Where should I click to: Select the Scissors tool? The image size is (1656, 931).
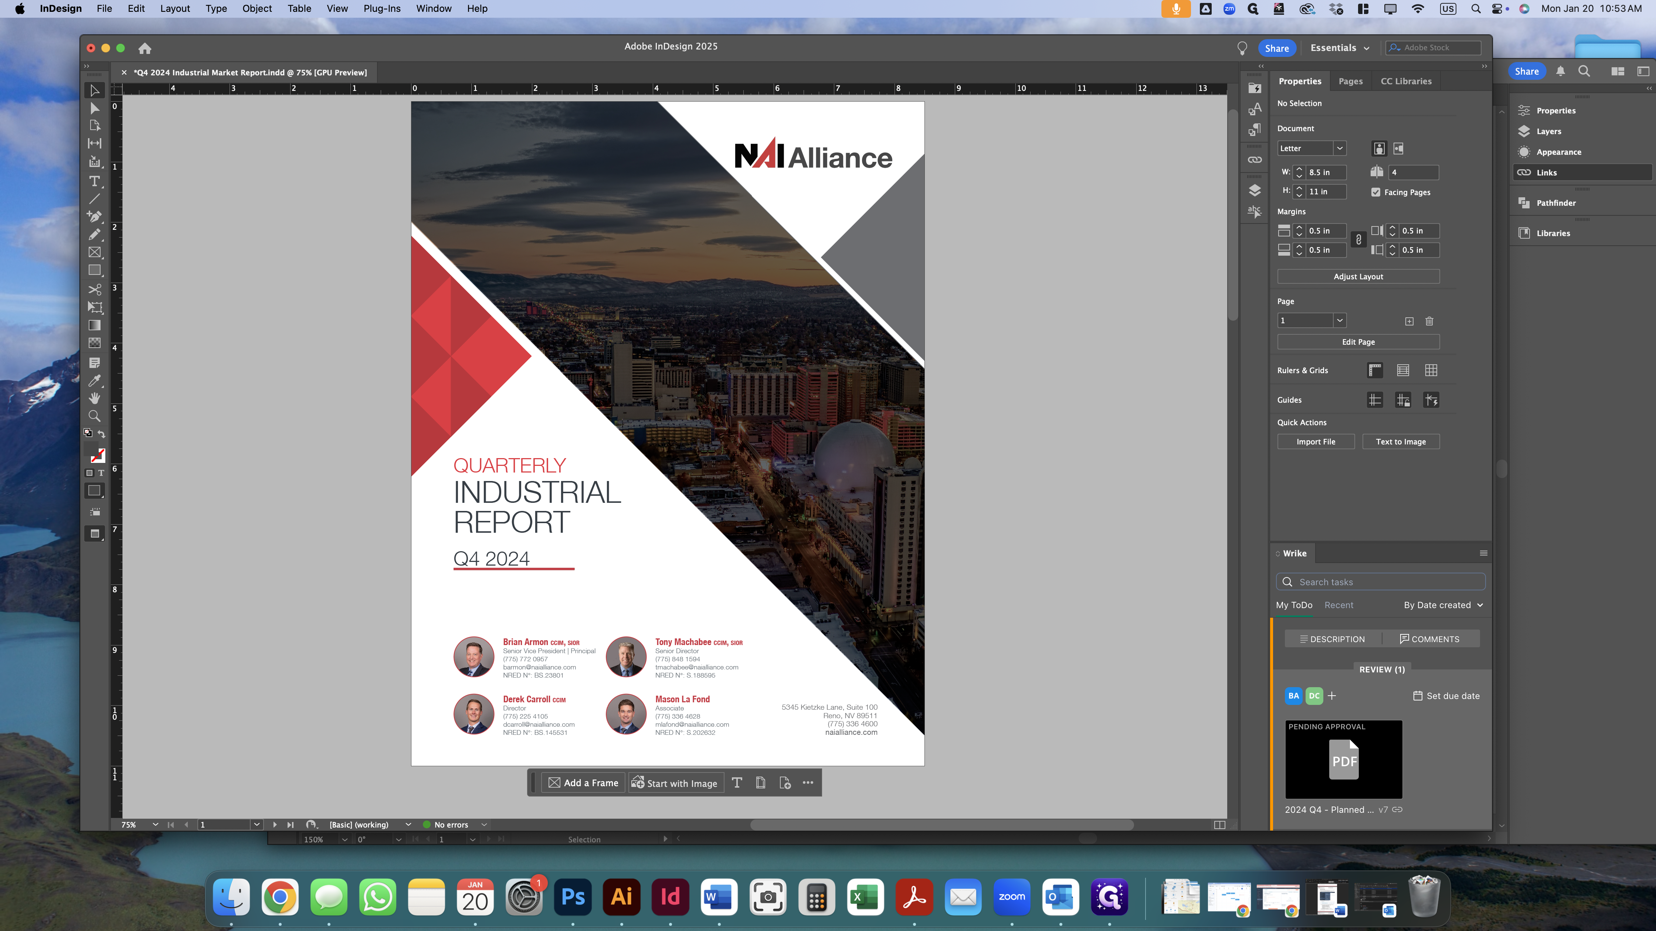click(x=95, y=290)
